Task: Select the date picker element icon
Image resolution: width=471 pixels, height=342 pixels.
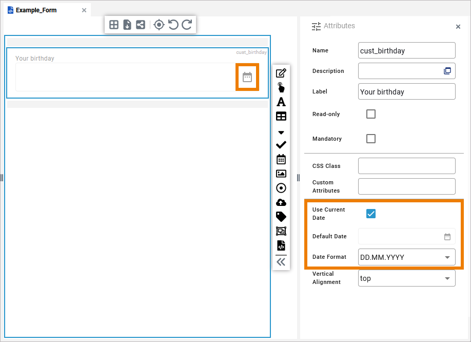Action: [x=281, y=159]
